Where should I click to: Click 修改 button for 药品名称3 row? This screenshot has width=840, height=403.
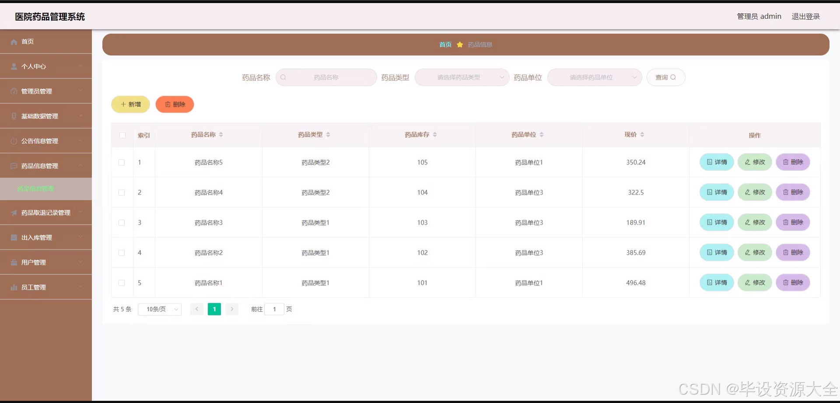pos(755,222)
